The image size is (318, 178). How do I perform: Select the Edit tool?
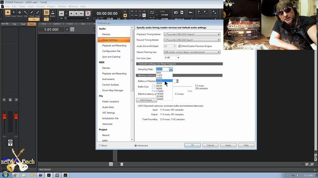click(26, 13)
